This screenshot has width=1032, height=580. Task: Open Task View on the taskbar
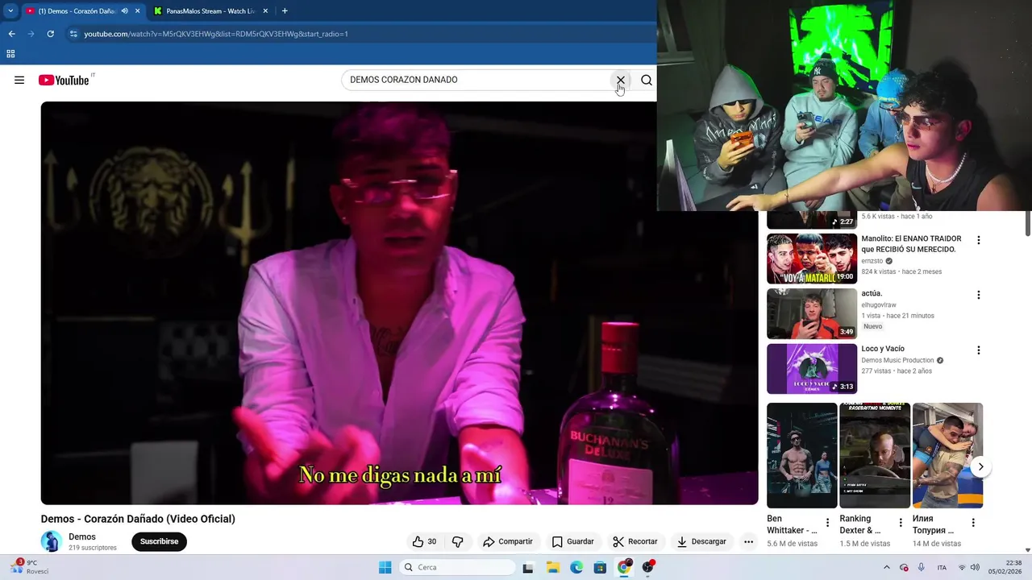pyautogui.click(x=528, y=568)
